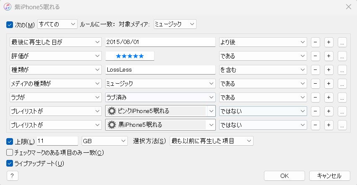Click the LossLess text input field
This screenshot has width=357, height=185.
(x=160, y=70)
